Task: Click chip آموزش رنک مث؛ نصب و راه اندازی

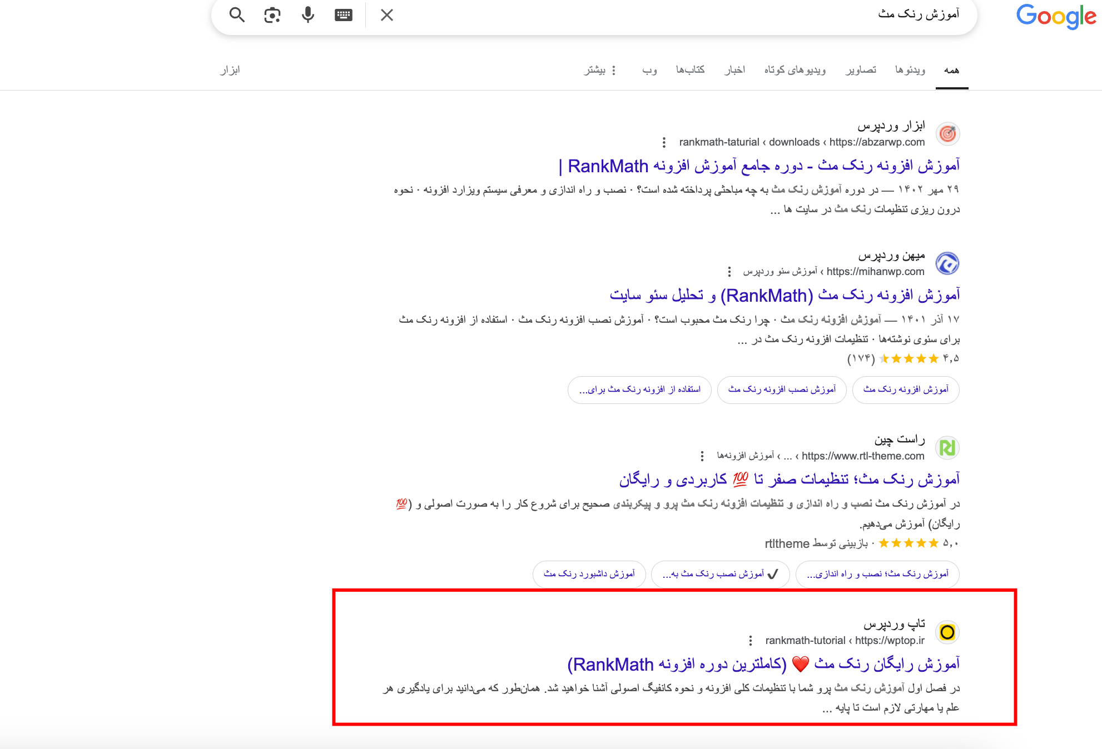Action: click(877, 574)
